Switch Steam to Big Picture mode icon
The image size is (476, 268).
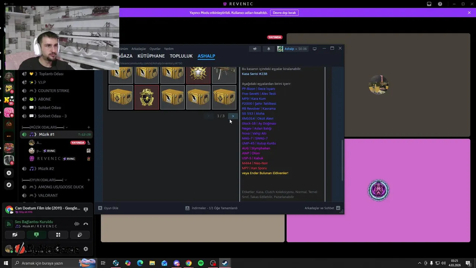[315, 49]
